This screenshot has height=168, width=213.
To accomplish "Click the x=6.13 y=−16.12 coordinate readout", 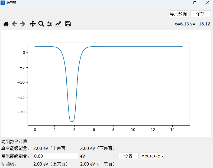I will click(192, 24).
